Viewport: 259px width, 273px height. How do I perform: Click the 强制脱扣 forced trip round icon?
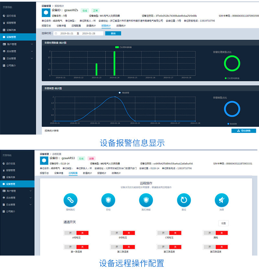coord(70,200)
